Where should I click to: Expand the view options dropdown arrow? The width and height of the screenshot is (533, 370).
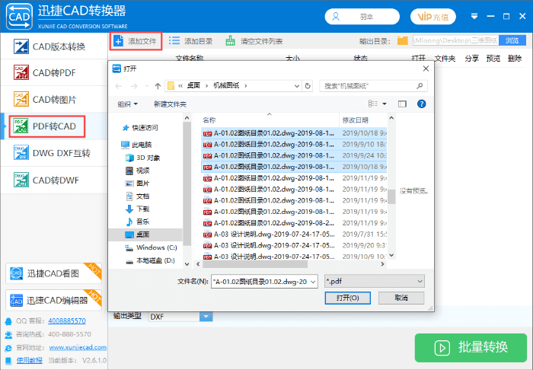click(x=385, y=104)
